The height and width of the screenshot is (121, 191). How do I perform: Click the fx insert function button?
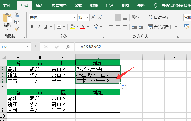click(68, 47)
